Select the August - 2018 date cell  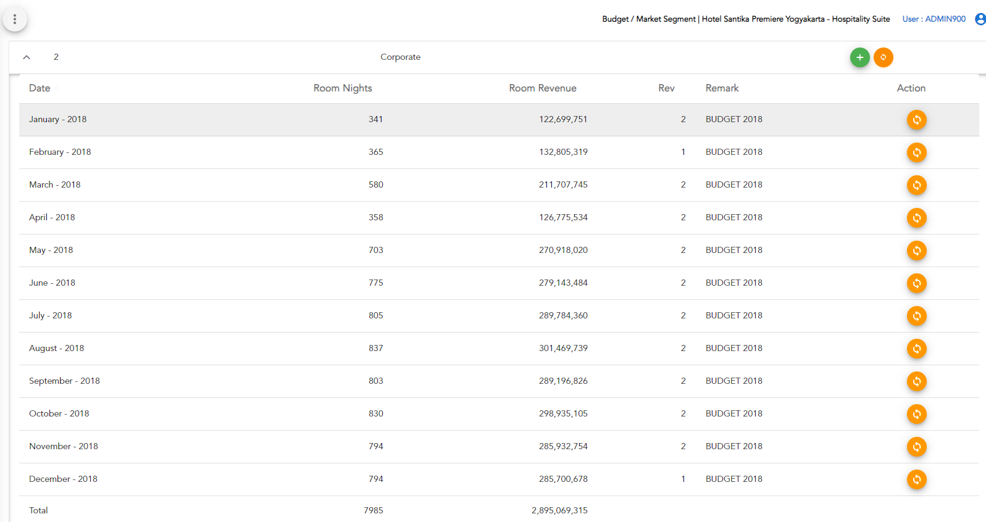(56, 348)
